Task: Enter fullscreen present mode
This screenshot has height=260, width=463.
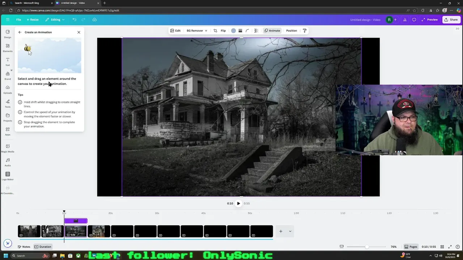Action: pyautogui.click(x=450, y=247)
